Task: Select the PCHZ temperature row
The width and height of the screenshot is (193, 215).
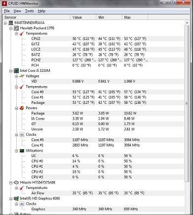Action: pos(107,60)
